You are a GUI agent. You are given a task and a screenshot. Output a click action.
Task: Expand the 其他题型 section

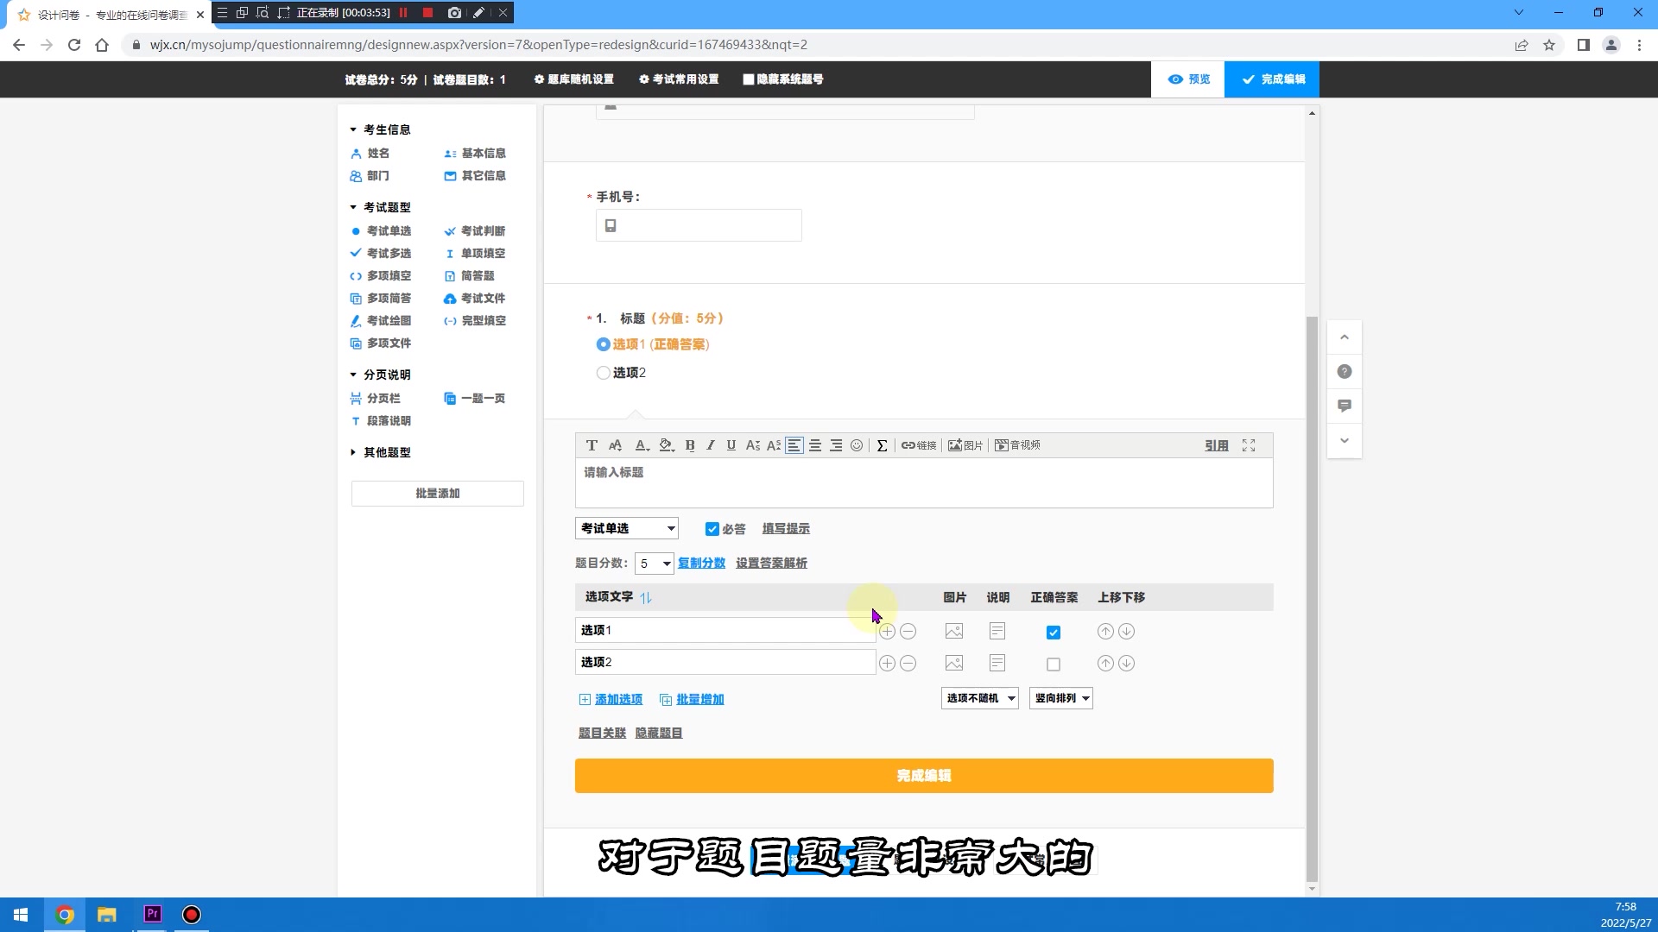pos(353,452)
